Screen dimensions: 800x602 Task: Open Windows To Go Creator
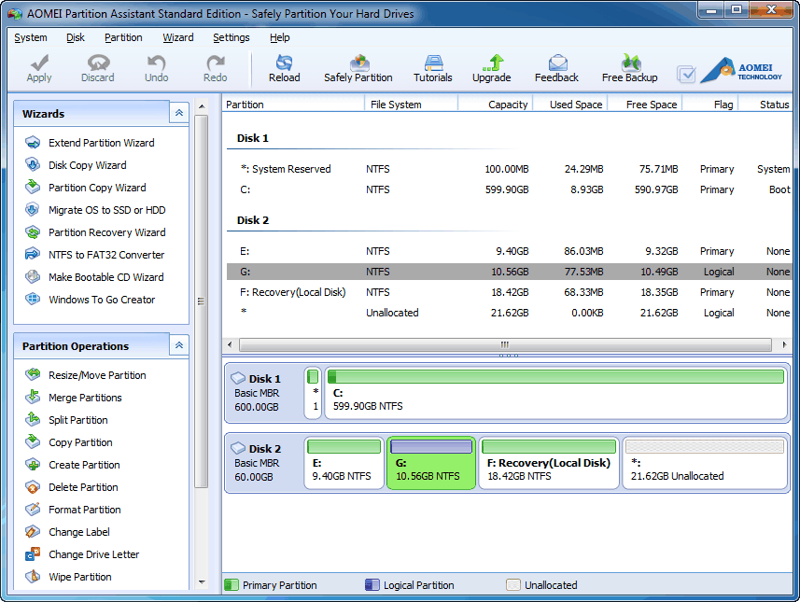[x=91, y=300]
